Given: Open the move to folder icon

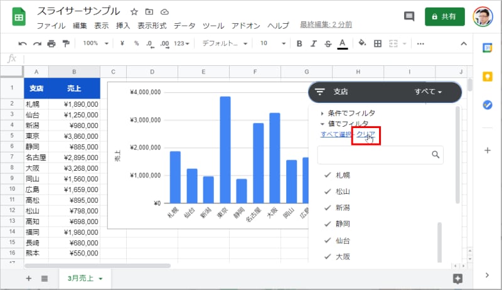Looking at the screenshot, I should click(x=149, y=12).
